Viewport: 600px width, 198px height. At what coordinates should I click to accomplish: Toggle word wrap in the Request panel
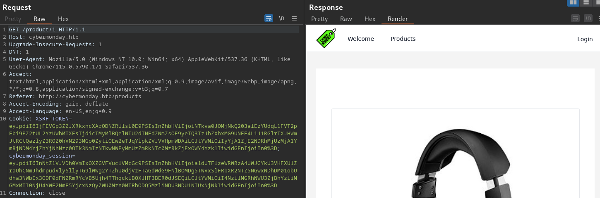coord(269,18)
